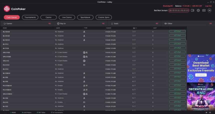Screen dimensions: 215x114
Task: Open the Download Best Wallet banner
Action: pos(201,68)
